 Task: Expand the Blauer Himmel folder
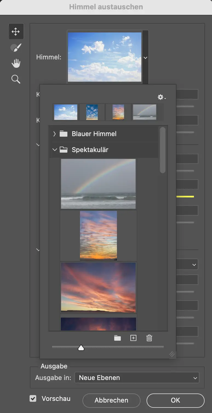(55, 134)
